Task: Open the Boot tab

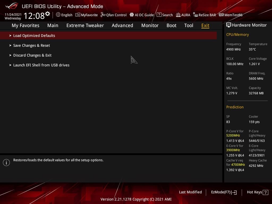Action: coord(171,25)
